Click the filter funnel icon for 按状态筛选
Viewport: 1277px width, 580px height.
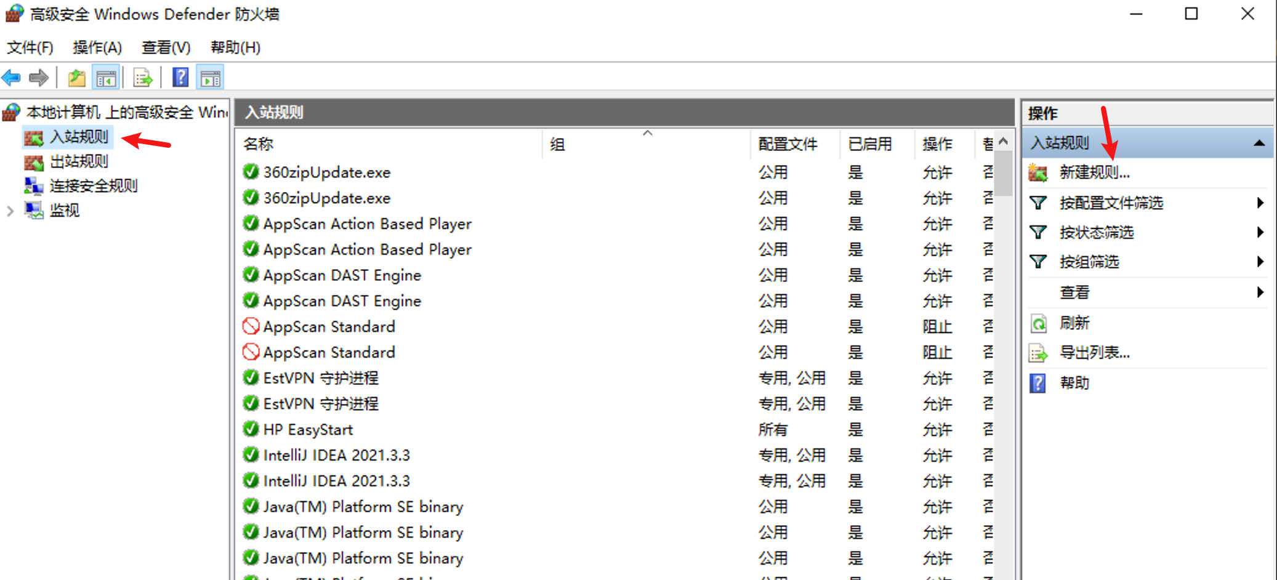1038,232
